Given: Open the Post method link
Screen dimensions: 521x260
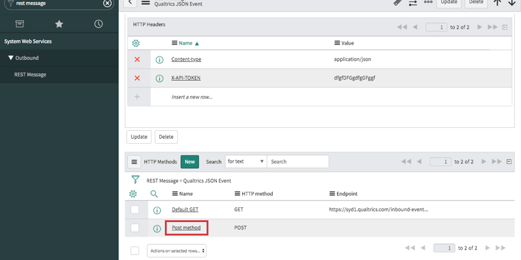Looking at the screenshot, I should point(186,228).
